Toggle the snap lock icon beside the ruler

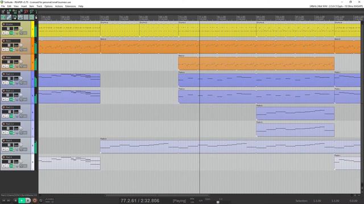(36, 18)
